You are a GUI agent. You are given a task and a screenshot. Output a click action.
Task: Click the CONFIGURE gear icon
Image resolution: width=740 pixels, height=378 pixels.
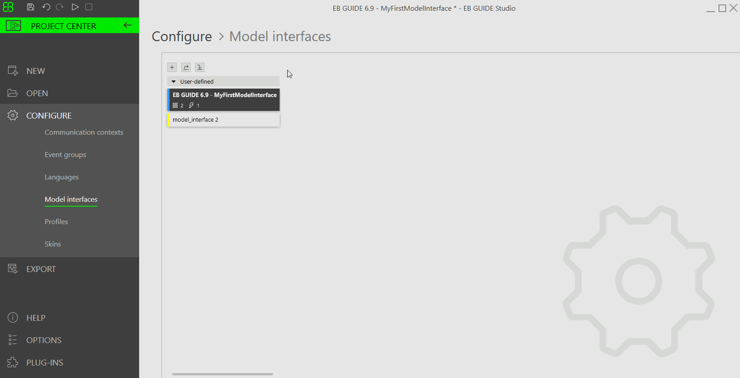(x=13, y=115)
